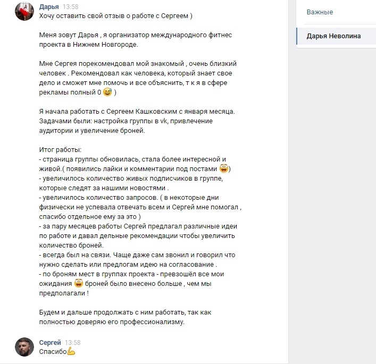Click the grinning emoji after 'под постами'
The height and width of the screenshot is (364, 376).
pyautogui.click(x=224, y=168)
